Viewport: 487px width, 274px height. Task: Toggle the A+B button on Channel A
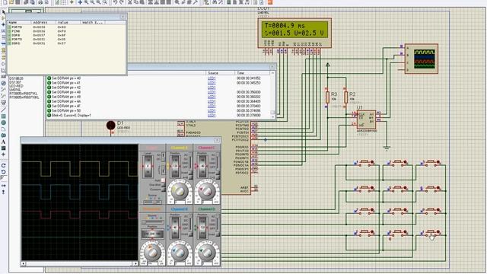190,177
